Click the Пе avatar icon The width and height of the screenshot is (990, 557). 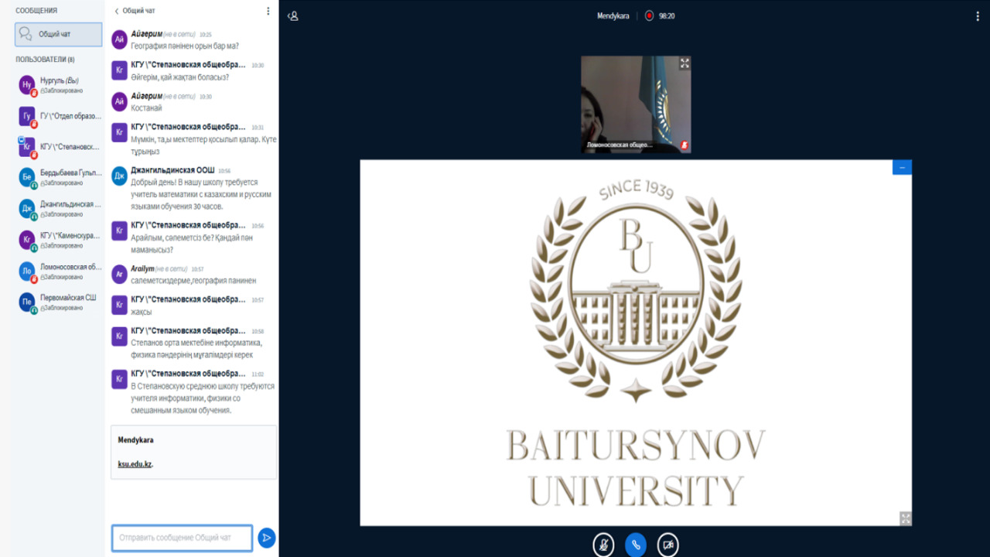(x=27, y=302)
